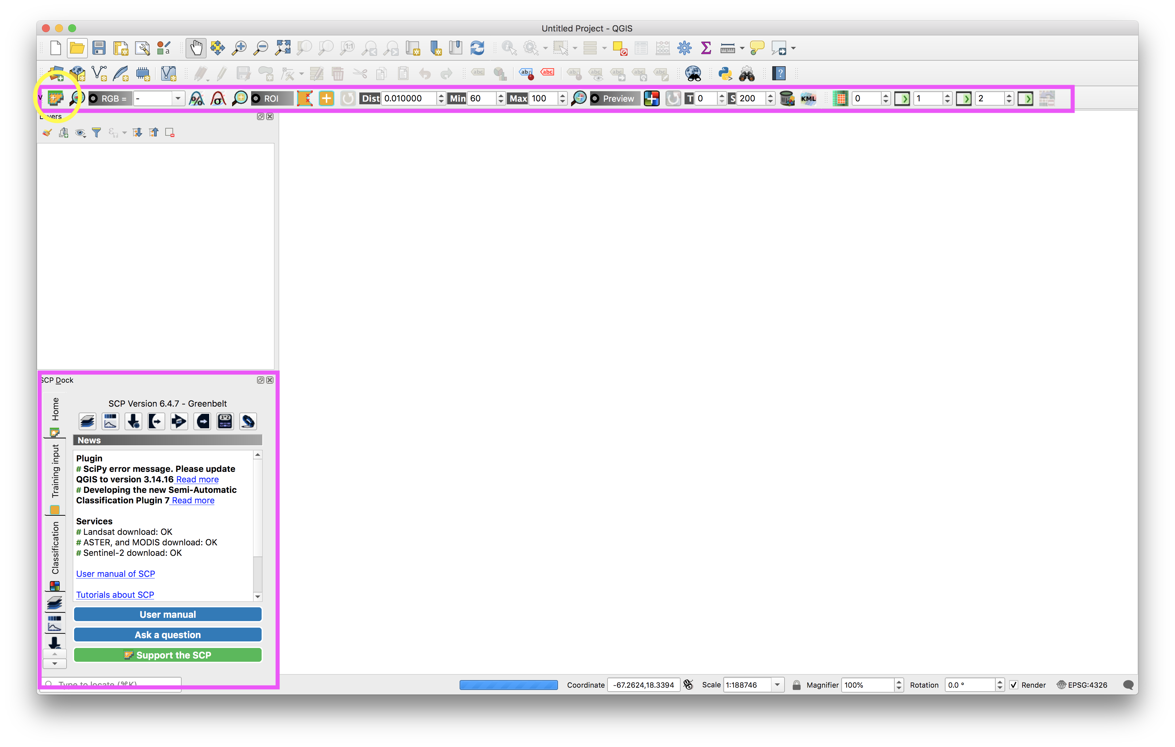1175x747 pixels.
Task: Expand the Scale dropdown in status bar
Action: [x=777, y=685]
